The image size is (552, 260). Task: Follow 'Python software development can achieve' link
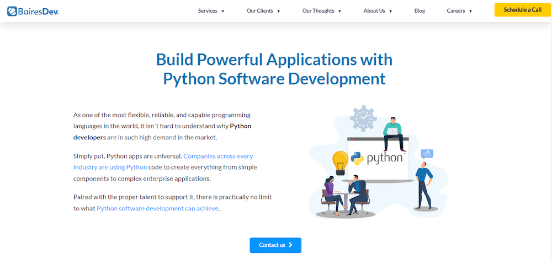157,208
